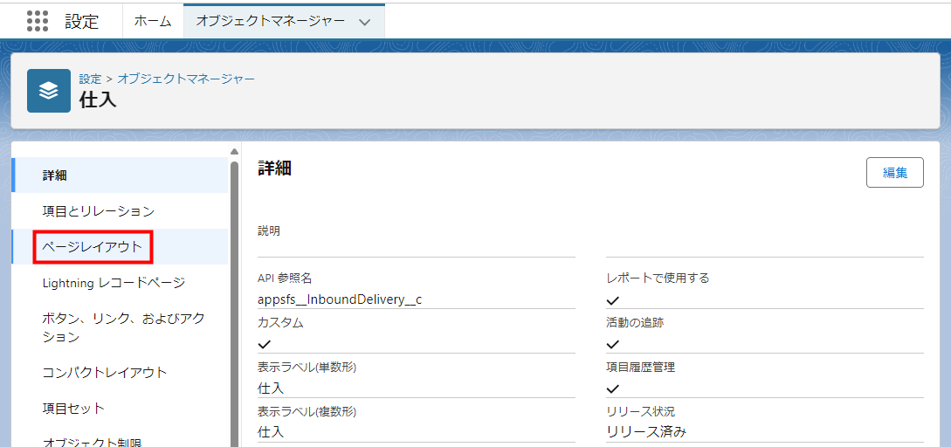
Task: Follow the オブジェクトマネージャー breadcrumb link
Action: point(186,79)
